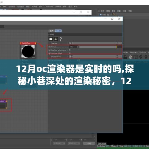149x149 pixels.
Task: Close the front node editor window
Action: tap(119, 19)
